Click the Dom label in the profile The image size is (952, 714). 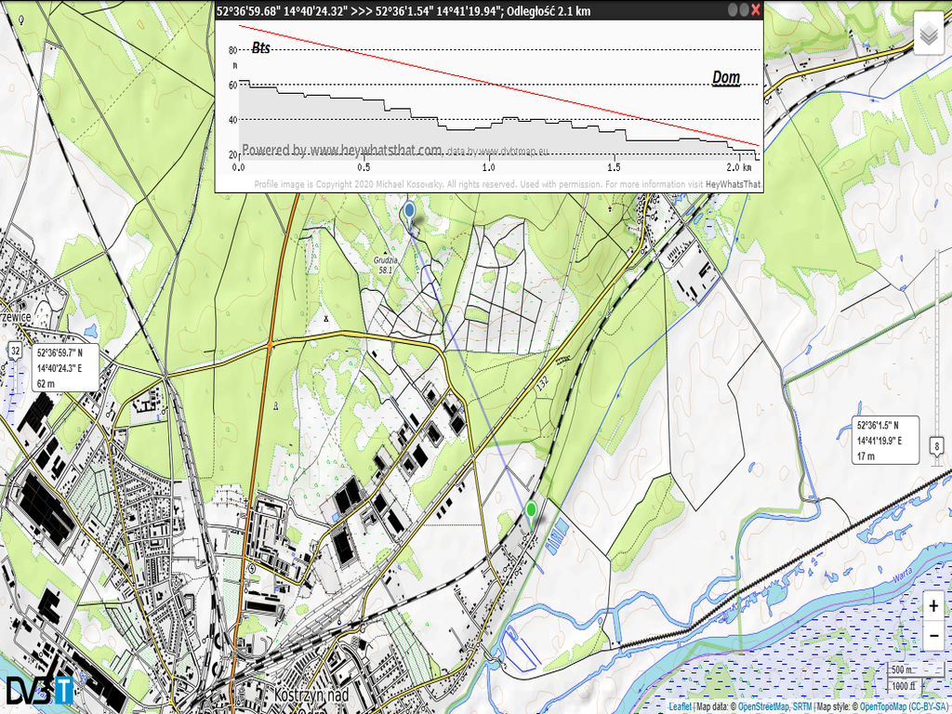pos(725,78)
